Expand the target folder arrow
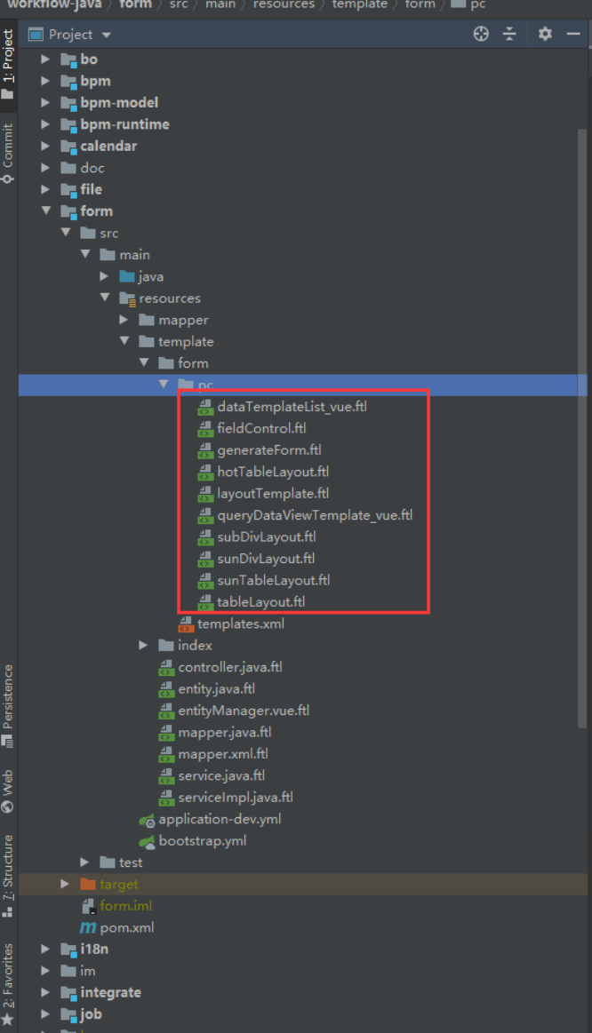 click(x=65, y=884)
